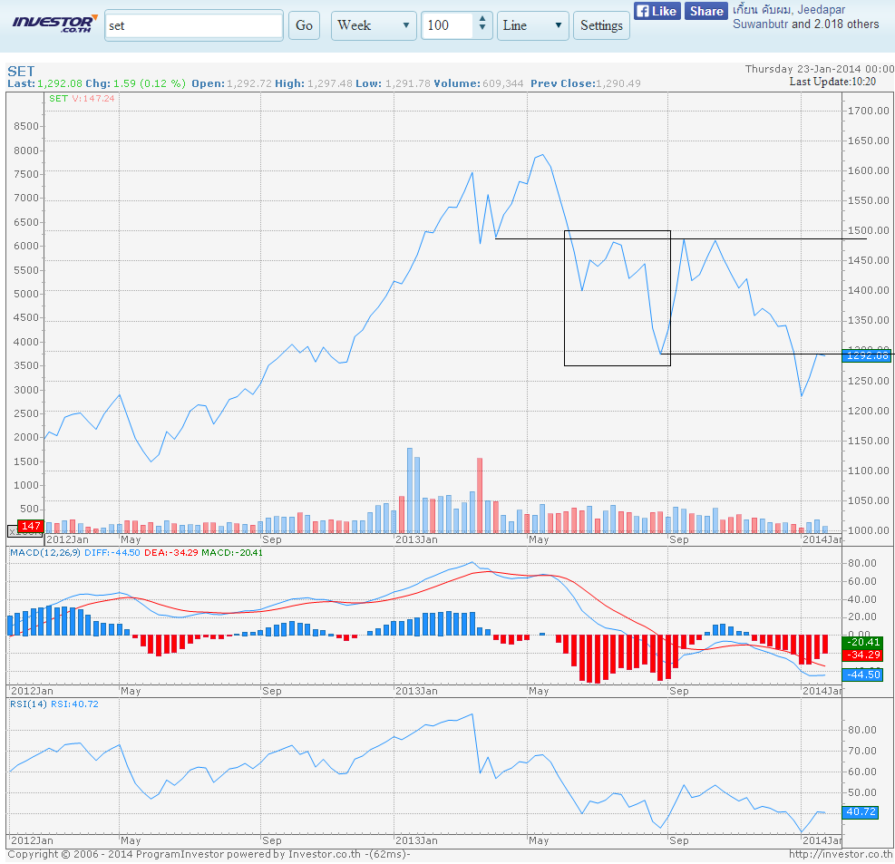Open the Line chart type dropdown

[532, 25]
